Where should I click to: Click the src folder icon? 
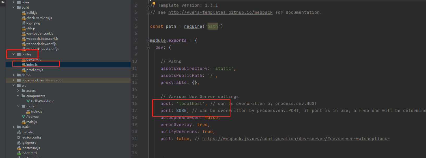[19, 85]
